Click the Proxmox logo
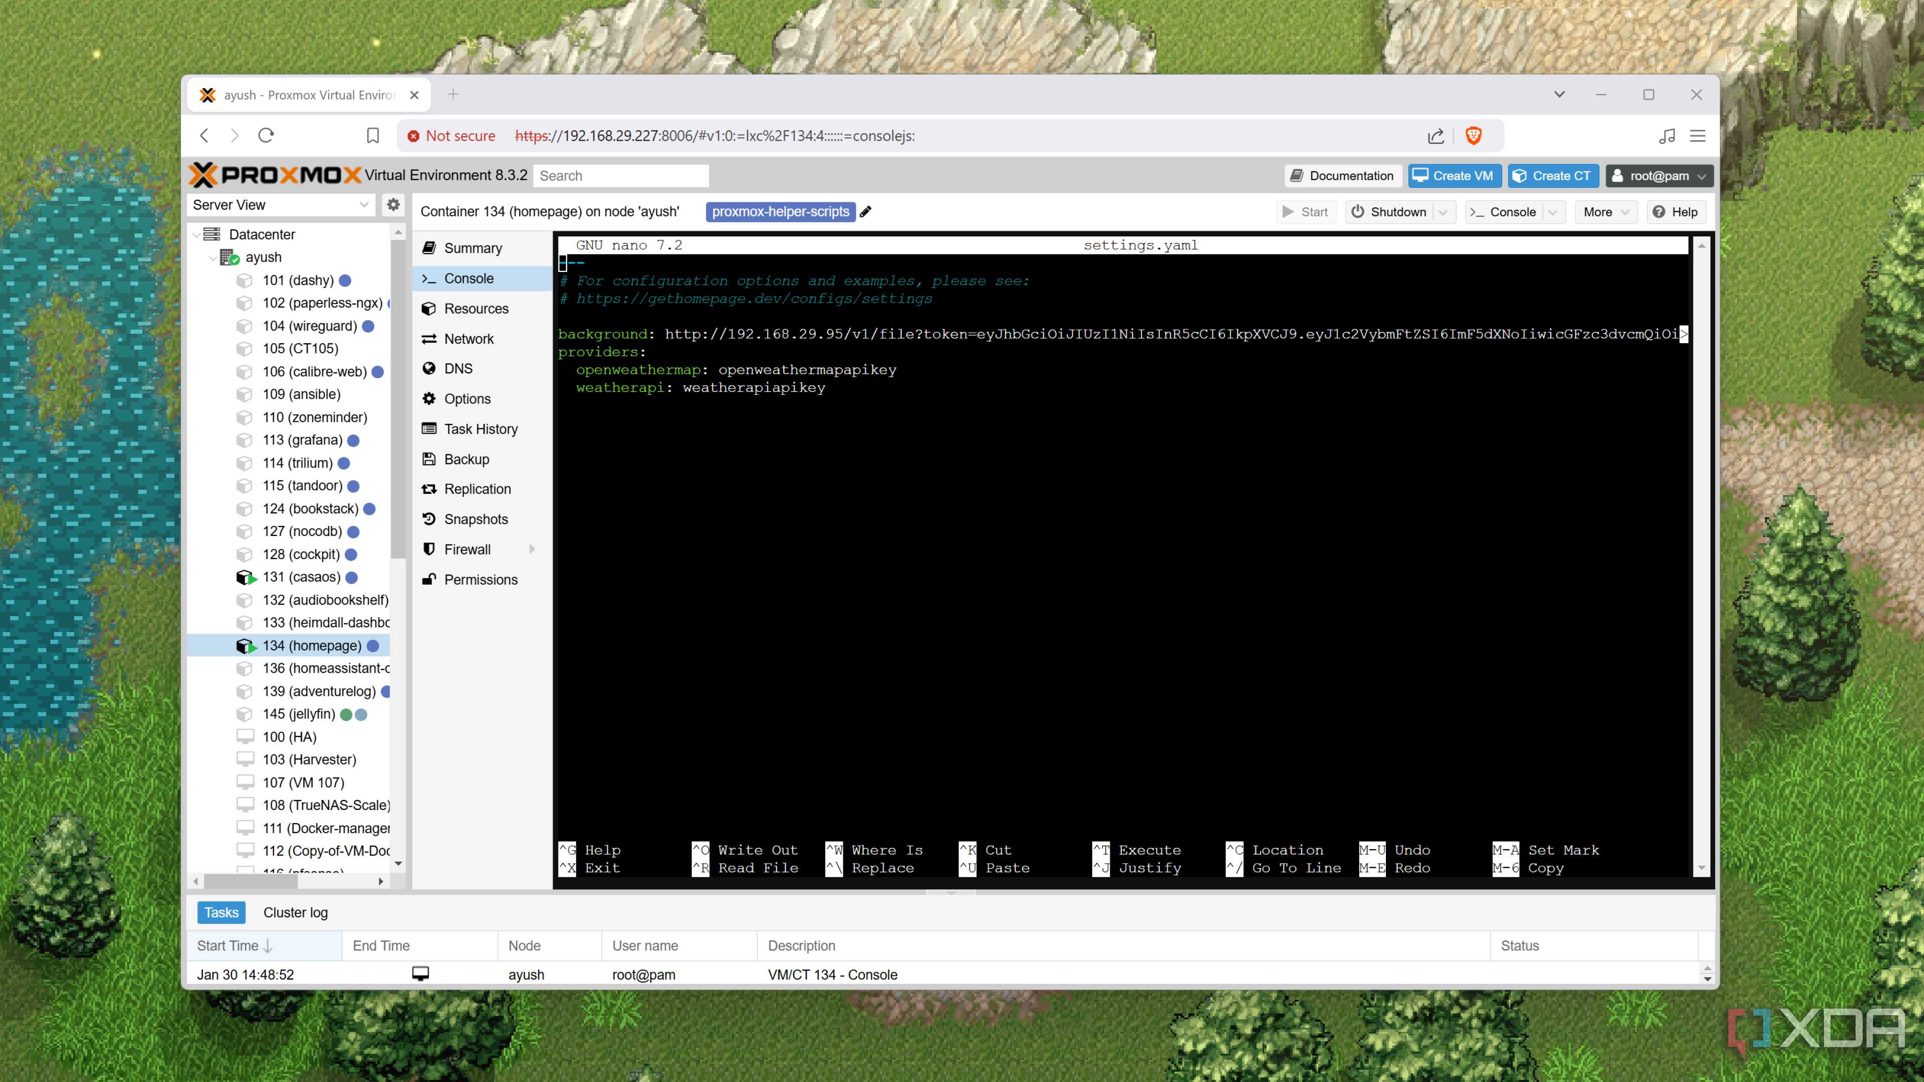Screen dimensions: 1924x1082 pos(276,175)
